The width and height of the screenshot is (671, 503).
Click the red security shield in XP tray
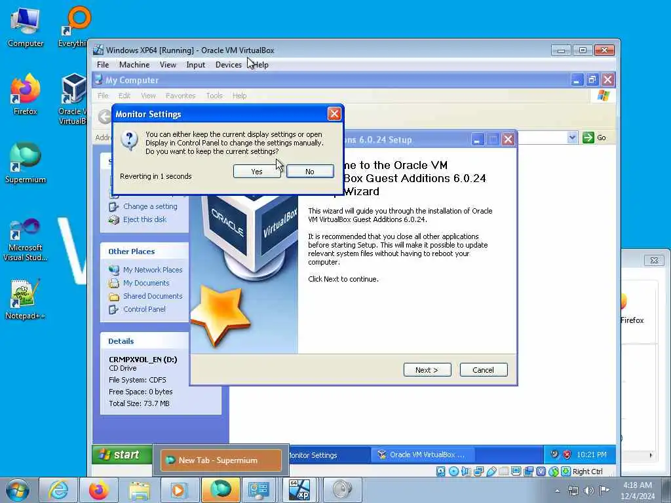point(567,455)
